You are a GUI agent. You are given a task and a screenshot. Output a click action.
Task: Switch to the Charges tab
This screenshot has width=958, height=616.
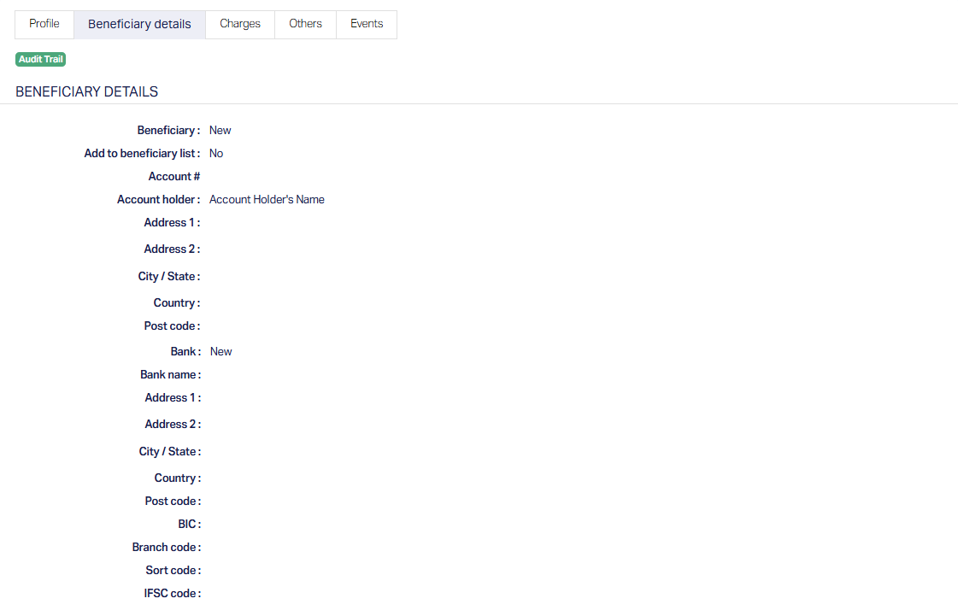tap(240, 24)
